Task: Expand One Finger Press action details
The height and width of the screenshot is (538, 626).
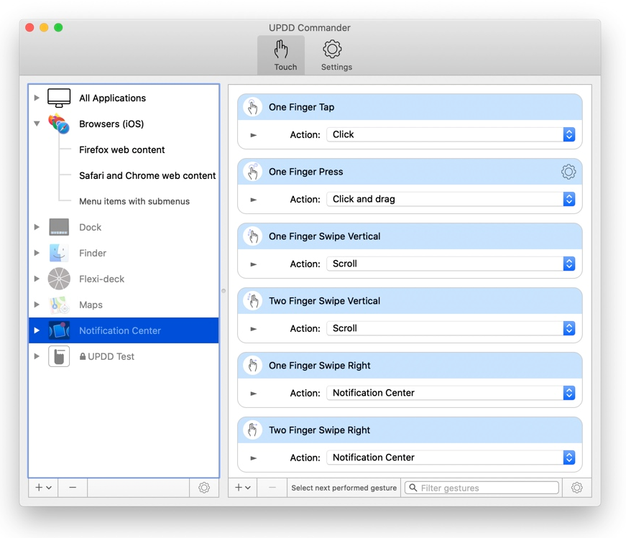Action: 253,200
